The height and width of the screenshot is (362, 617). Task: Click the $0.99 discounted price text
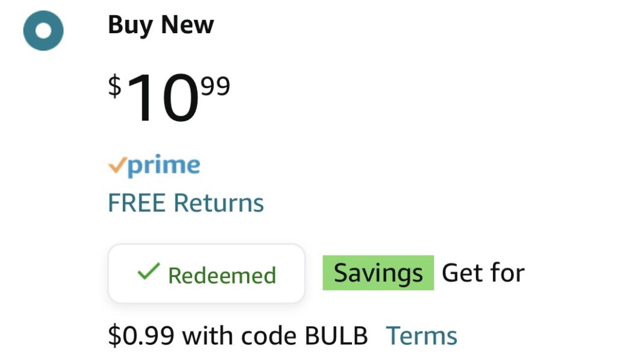pyautogui.click(x=141, y=336)
